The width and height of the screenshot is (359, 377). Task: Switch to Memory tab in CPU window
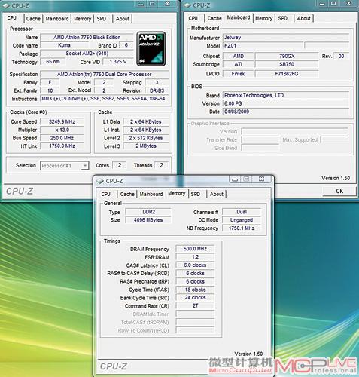[82, 19]
